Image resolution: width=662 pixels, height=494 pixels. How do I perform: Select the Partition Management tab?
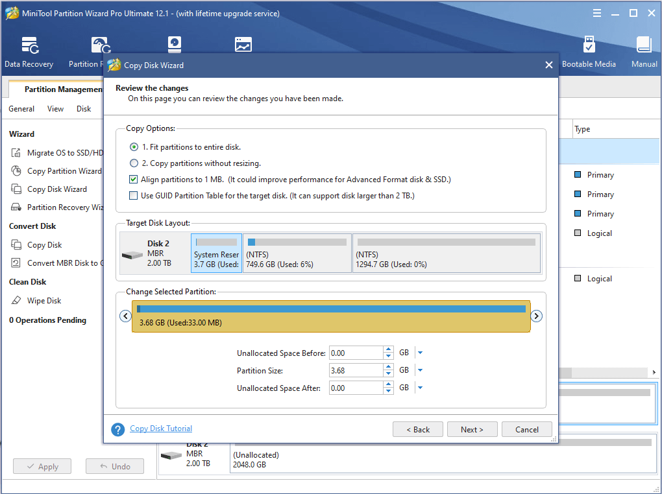click(x=56, y=89)
